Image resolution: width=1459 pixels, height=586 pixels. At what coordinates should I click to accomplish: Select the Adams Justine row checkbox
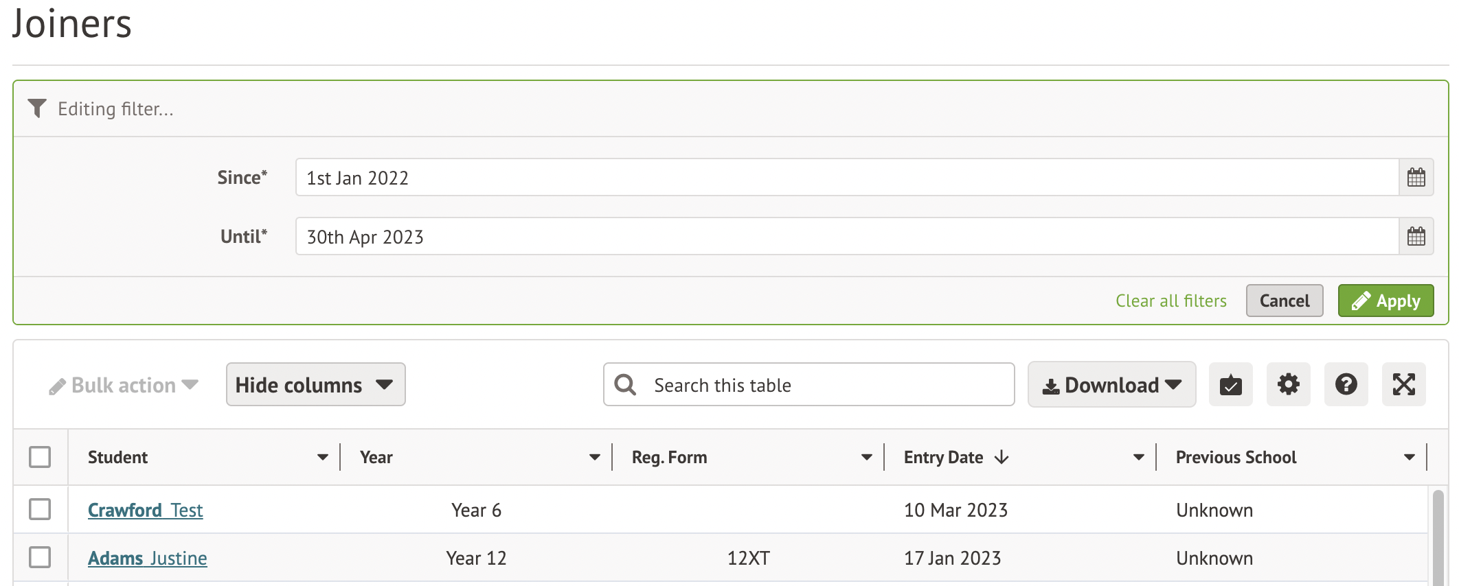[x=40, y=557]
